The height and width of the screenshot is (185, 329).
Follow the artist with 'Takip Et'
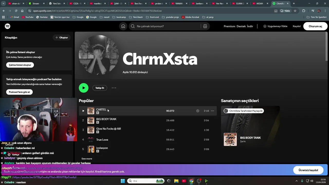tap(100, 88)
